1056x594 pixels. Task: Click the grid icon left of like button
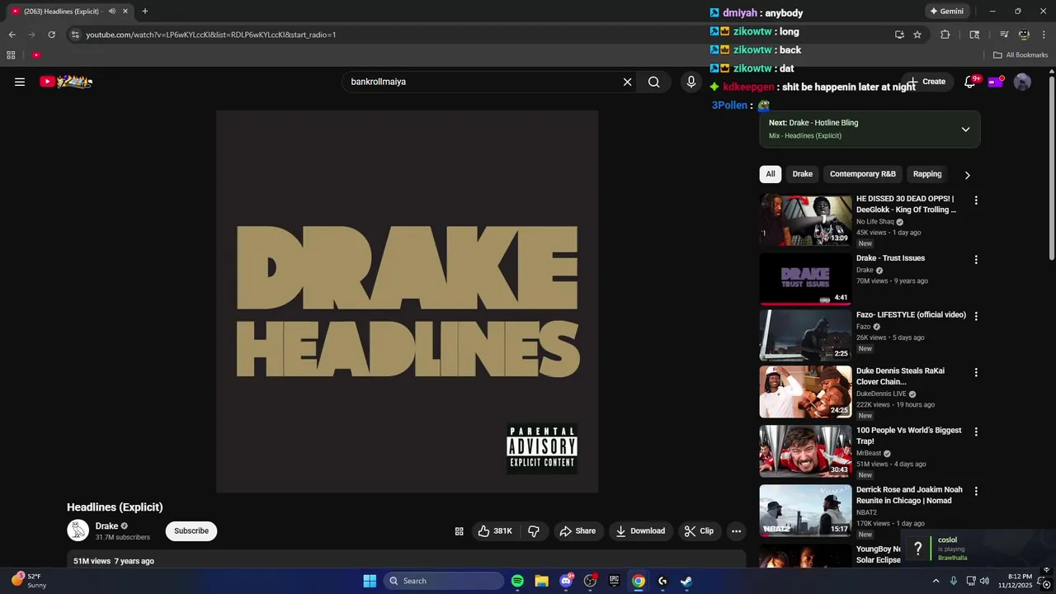click(460, 531)
